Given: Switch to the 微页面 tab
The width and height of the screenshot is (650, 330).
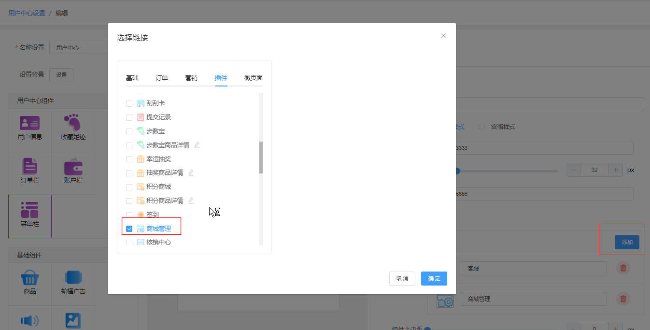Looking at the screenshot, I should pyautogui.click(x=254, y=78).
